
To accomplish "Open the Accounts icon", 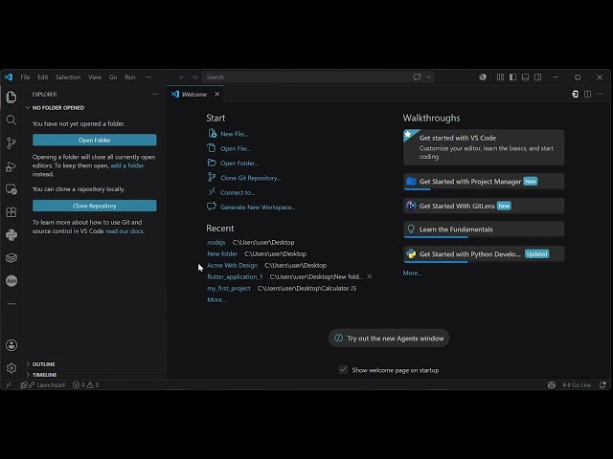I will coord(11,345).
